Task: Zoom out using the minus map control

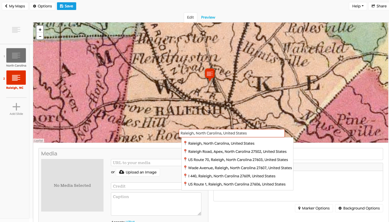Action: (x=40, y=36)
